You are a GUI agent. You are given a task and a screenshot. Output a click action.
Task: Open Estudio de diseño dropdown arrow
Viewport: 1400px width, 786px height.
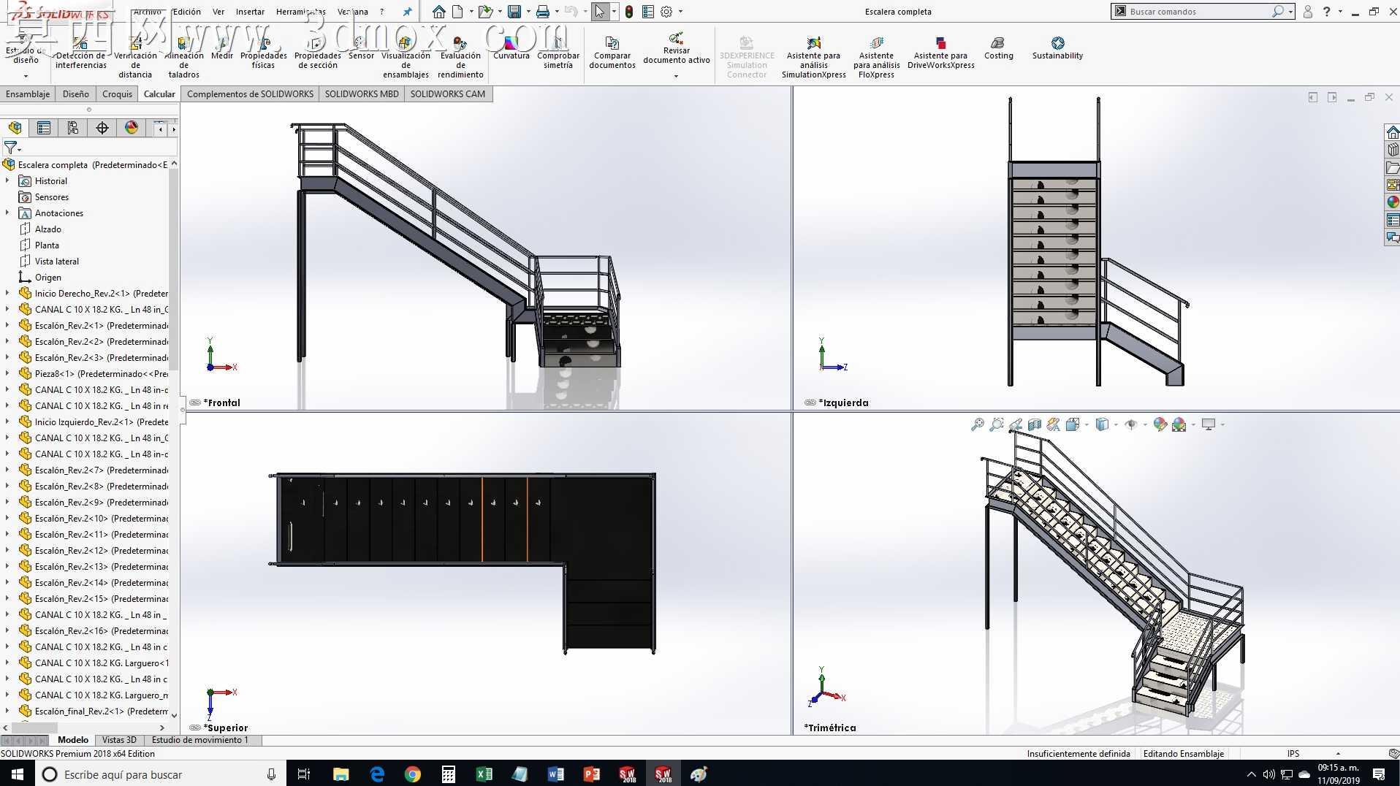pyautogui.click(x=26, y=76)
